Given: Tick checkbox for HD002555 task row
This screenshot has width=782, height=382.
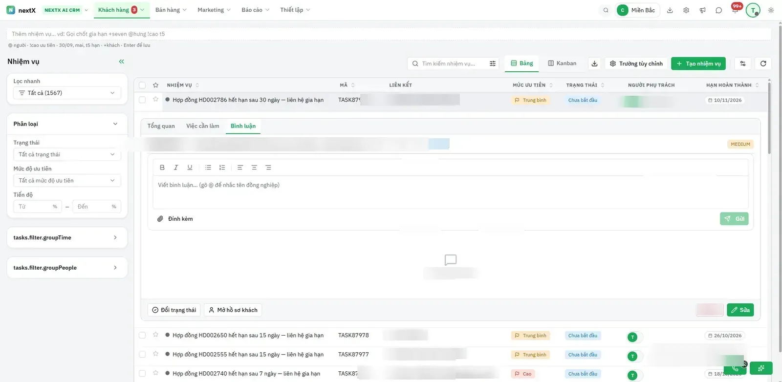Looking at the screenshot, I should [142, 354].
